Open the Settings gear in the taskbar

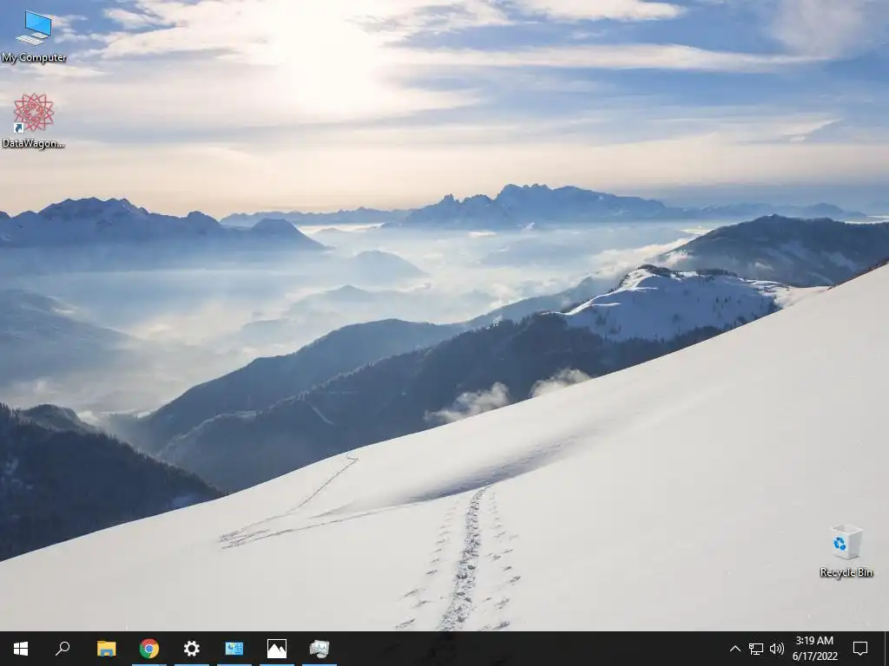[192, 649]
